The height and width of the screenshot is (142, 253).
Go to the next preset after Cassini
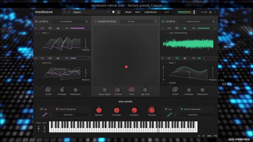[x=68, y=12]
